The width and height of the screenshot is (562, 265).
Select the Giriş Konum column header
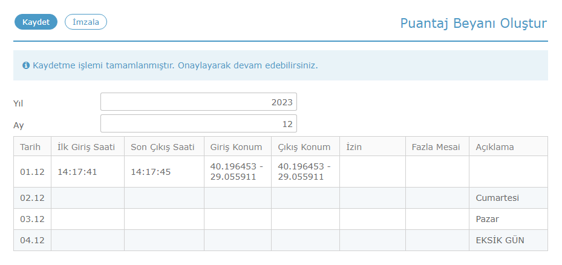[x=238, y=146]
